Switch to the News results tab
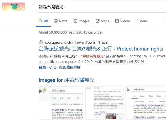Viewport: 166px width, 121px height. pyautogui.click(x=61, y=21)
